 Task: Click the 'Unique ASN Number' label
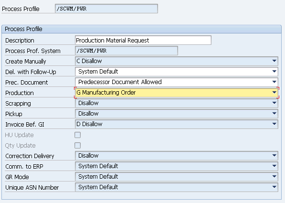32,188
